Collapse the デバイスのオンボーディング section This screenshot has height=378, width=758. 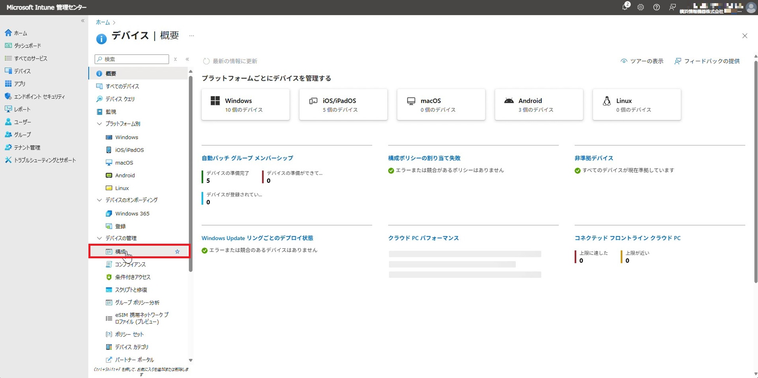[x=99, y=200]
